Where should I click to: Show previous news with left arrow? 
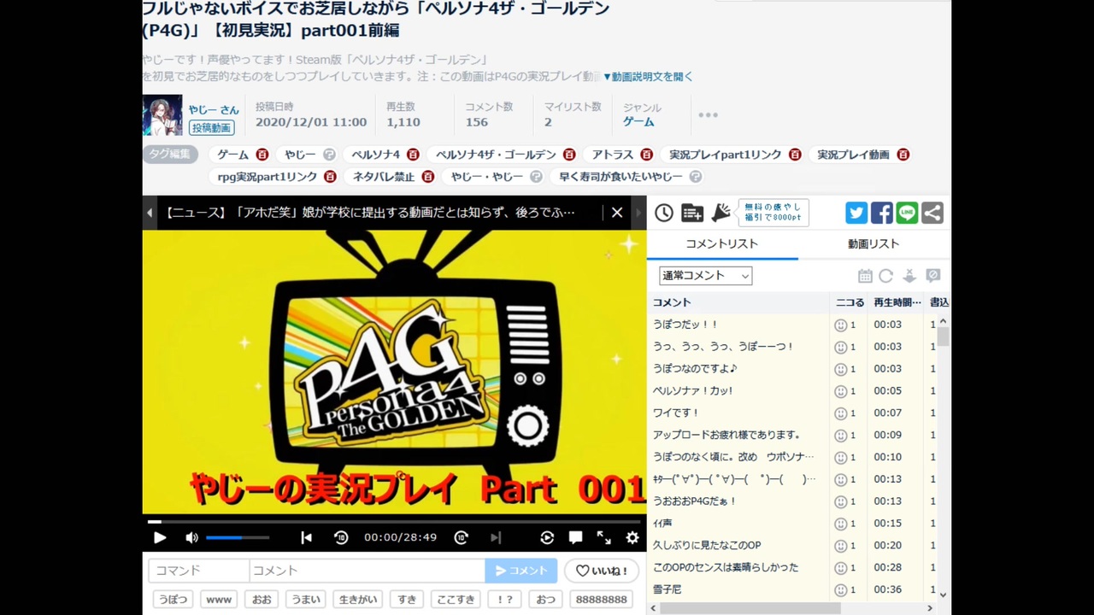(x=150, y=213)
